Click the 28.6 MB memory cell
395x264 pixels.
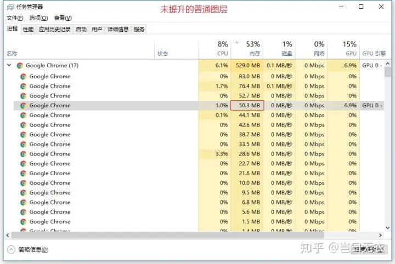(247, 153)
